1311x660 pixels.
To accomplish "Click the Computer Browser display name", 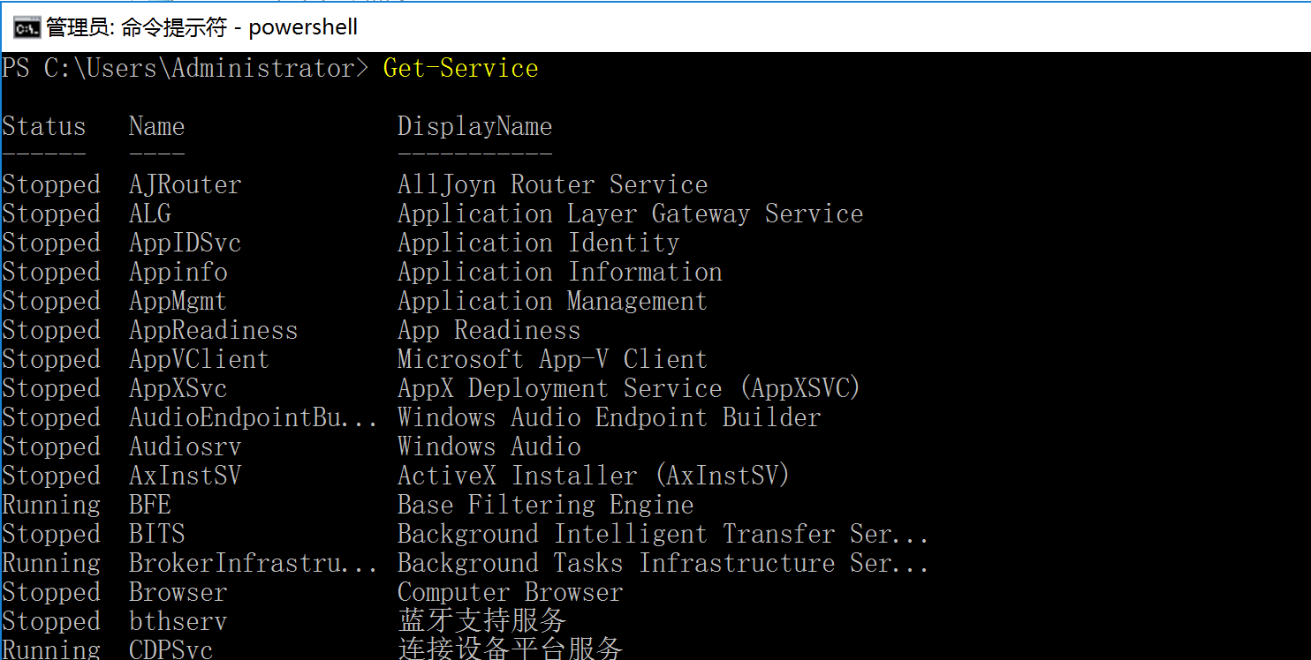I will tap(510, 593).
